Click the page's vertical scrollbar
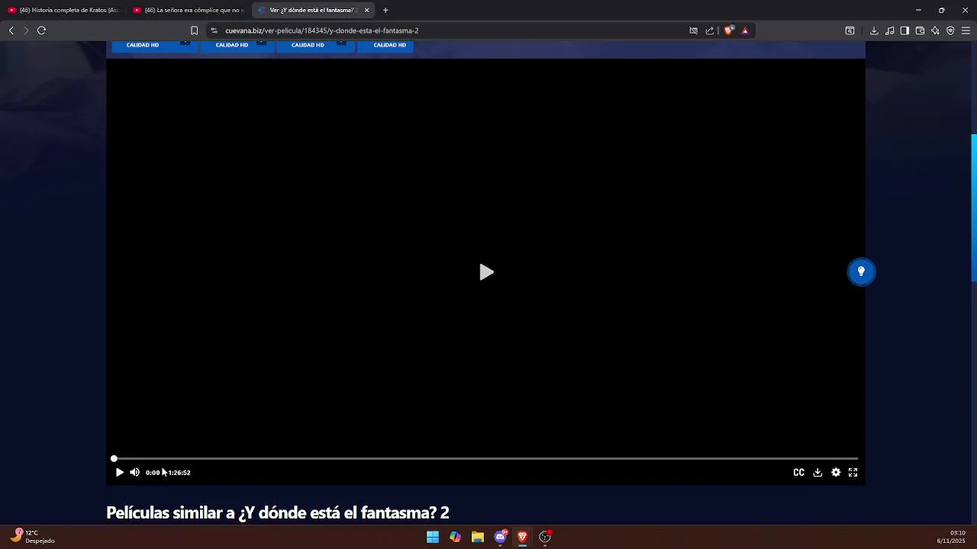Viewport: 977px width, 549px height. [x=974, y=208]
